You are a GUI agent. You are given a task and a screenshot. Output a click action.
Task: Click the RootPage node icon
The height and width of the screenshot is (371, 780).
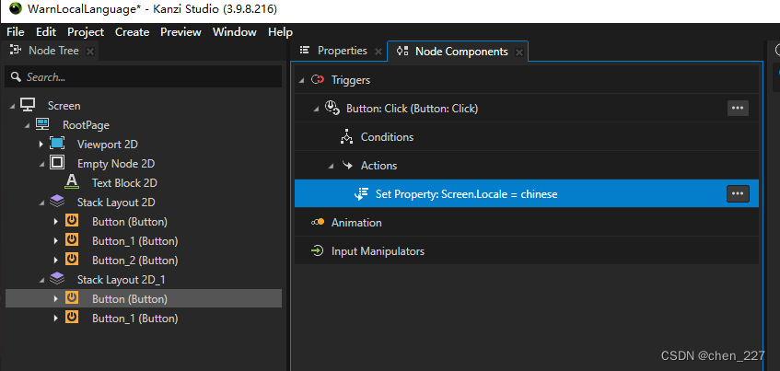42,124
